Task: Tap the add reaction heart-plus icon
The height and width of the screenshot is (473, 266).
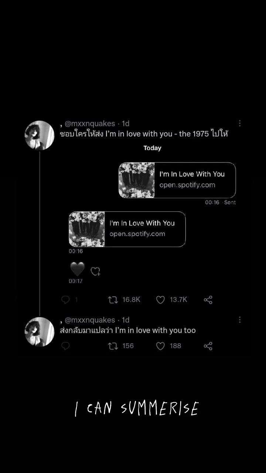Action: click(95, 272)
